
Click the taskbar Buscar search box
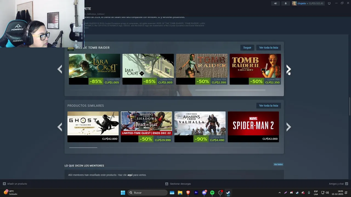(148, 193)
